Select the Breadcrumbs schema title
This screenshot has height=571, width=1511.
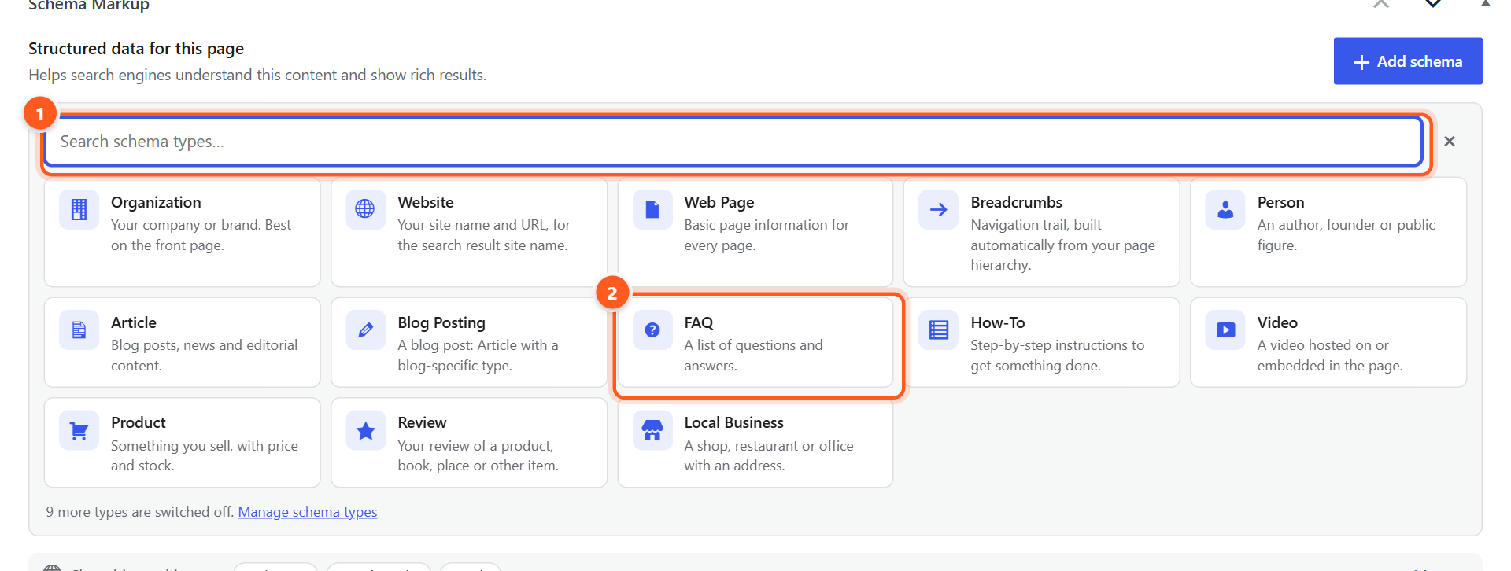pos(1017,202)
